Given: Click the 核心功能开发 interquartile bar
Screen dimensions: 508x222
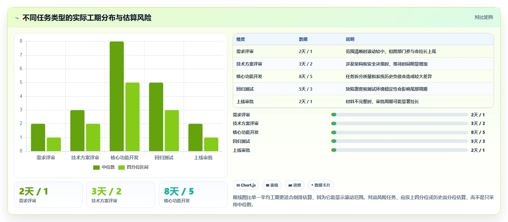Looking at the screenshot, I should tap(132, 117).
